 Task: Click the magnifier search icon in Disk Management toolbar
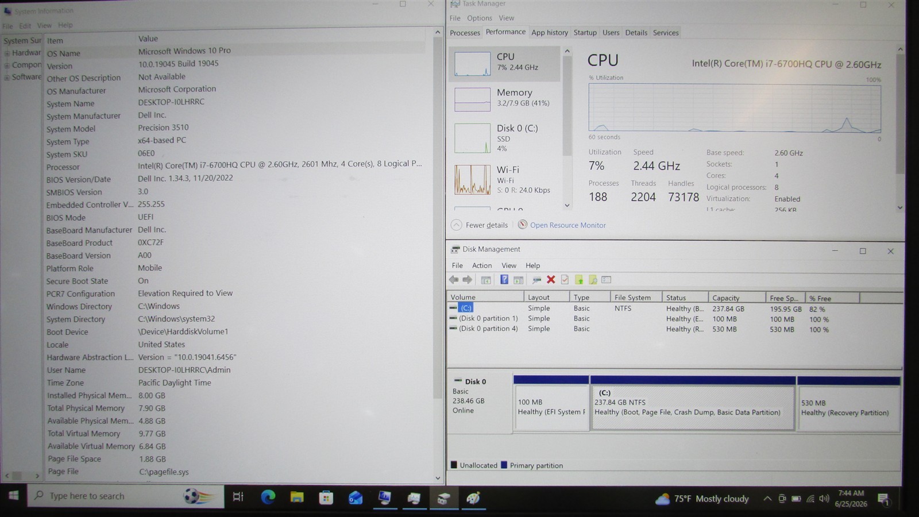[593, 280]
